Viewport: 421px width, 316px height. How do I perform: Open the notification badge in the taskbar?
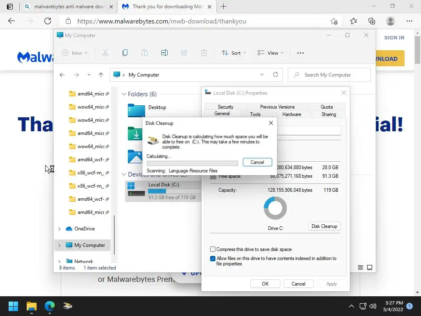tap(409, 306)
